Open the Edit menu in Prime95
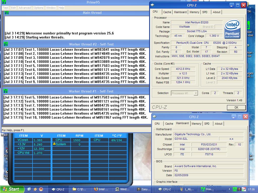The width and height of the screenshot is (258, 193). click(13, 8)
